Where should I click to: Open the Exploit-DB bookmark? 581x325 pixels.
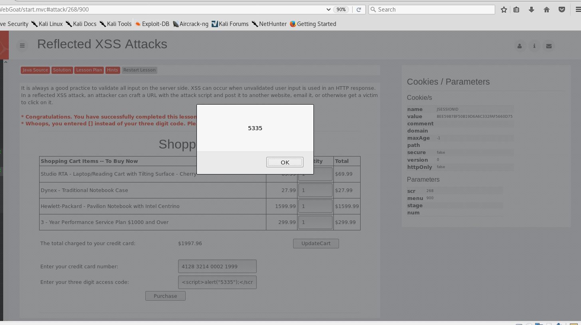click(152, 24)
